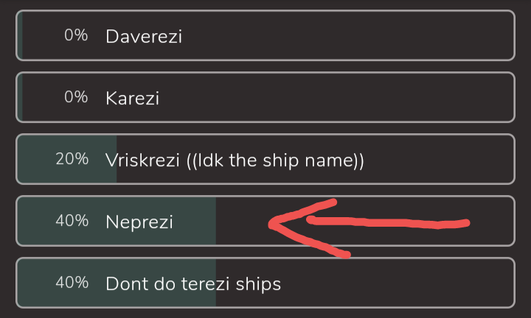Click the red hand-drawn arrow
Viewport: 531px width, 318px height.
pyautogui.click(x=369, y=228)
